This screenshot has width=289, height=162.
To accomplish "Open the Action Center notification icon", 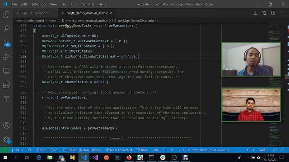I will [x=281, y=157].
